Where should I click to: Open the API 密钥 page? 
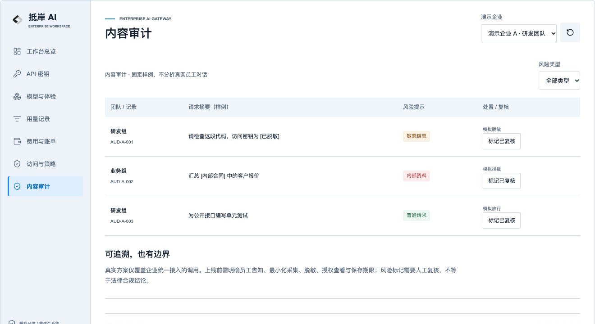(x=46, y=74)
